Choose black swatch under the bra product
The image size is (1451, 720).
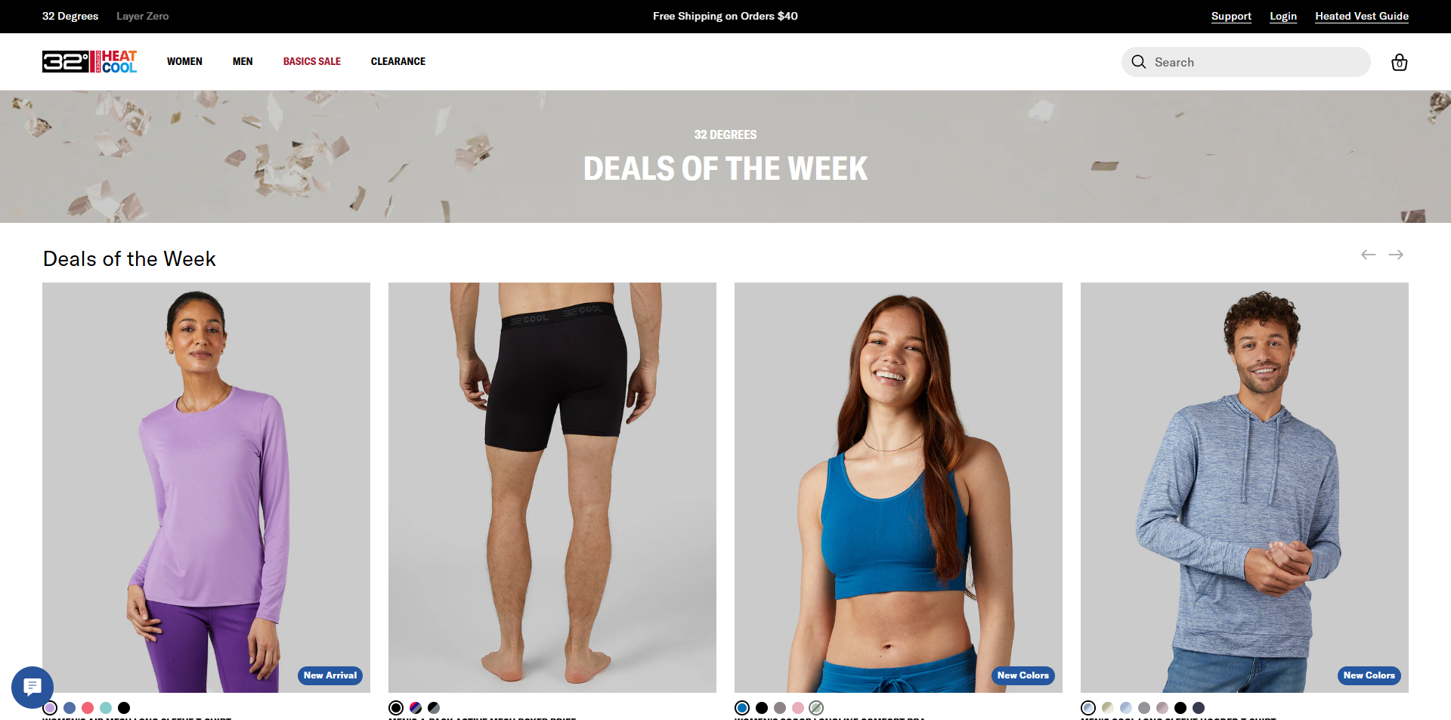762,708
